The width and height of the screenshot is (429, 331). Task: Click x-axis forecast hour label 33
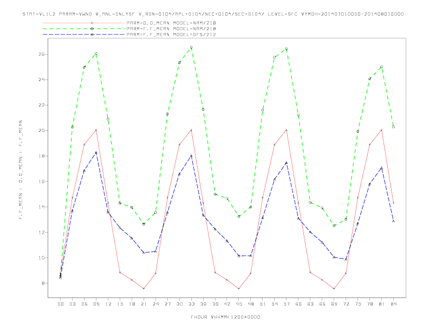[x=191, y=304]
